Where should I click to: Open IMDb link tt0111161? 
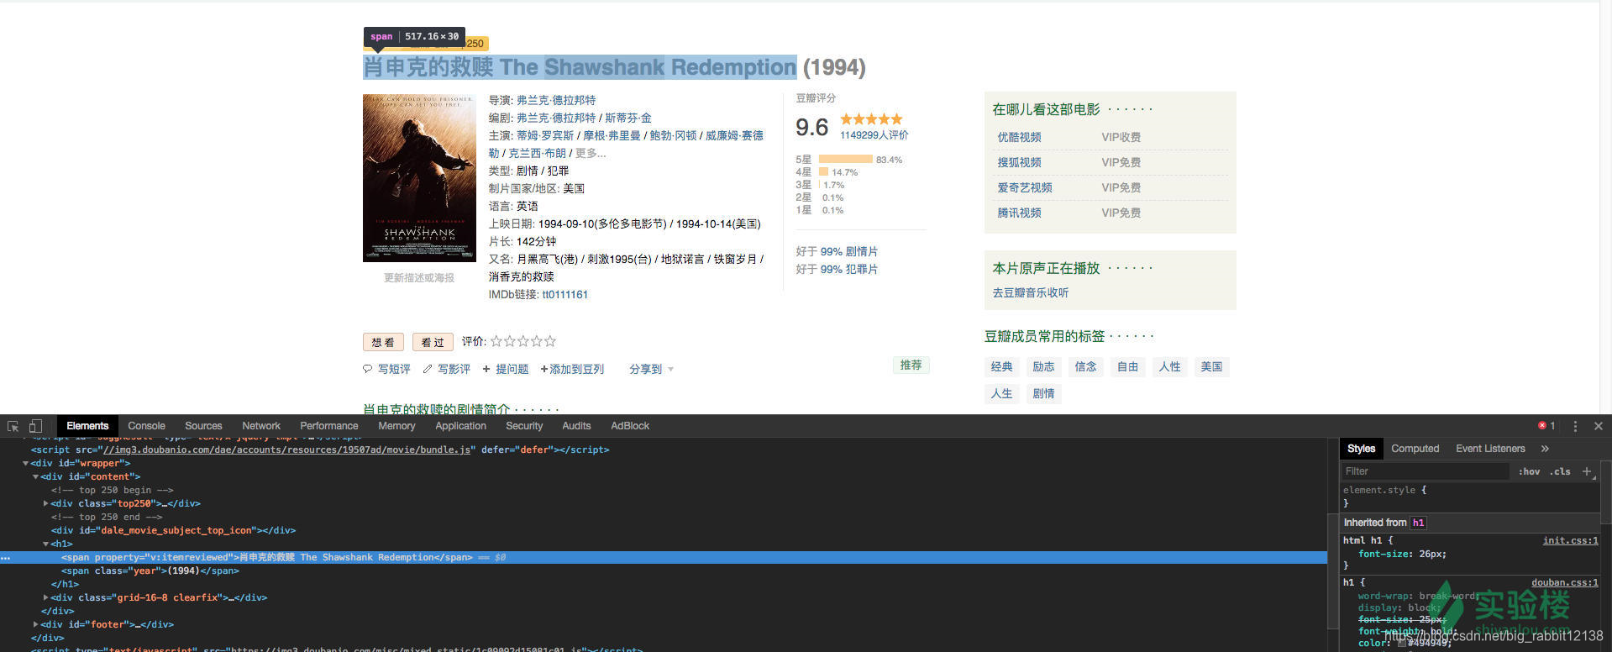pos(564,294)
